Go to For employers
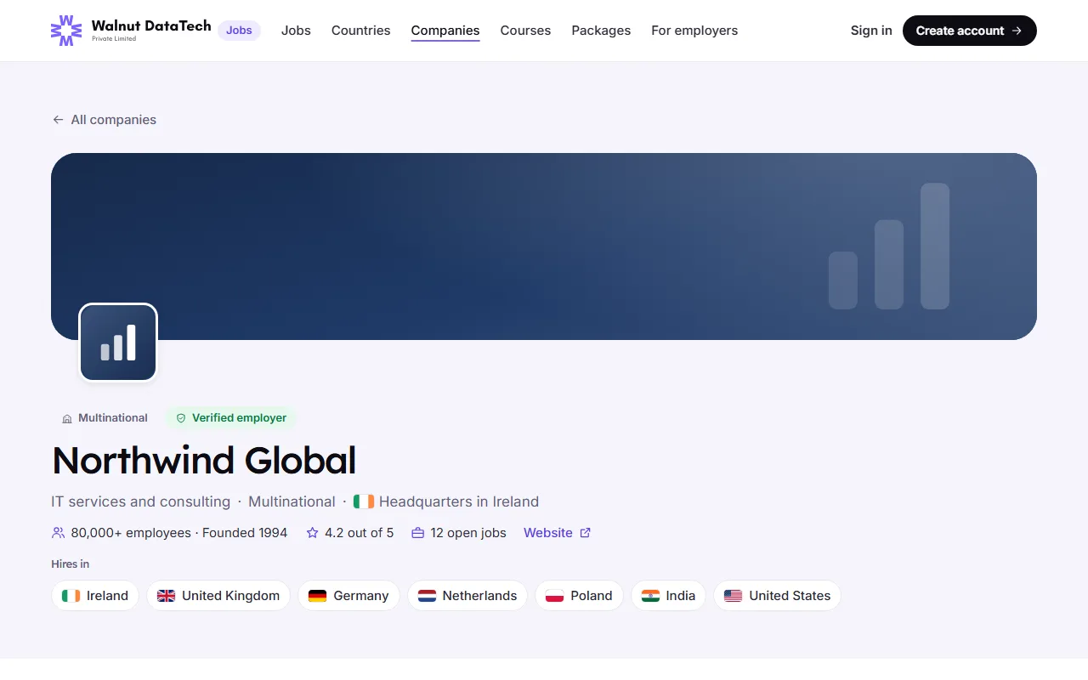Screen dimensions: 1088x680 point(694,31)
